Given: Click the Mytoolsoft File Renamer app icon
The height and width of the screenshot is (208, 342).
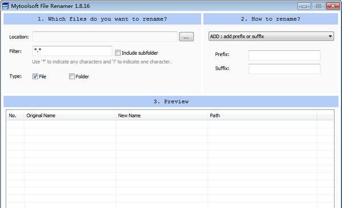Looking at the screenshot, I should click(x=5, y=6).
